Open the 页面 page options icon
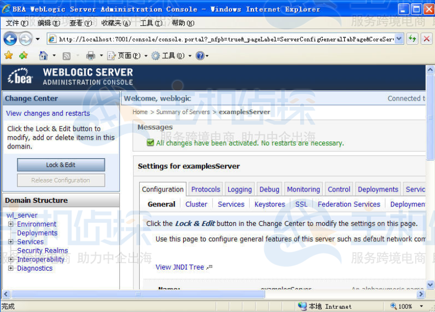 tap(111, 55)
